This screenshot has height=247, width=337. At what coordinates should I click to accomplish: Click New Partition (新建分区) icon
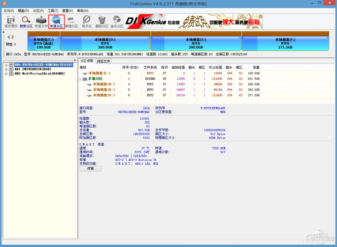[x=72, y=22]
